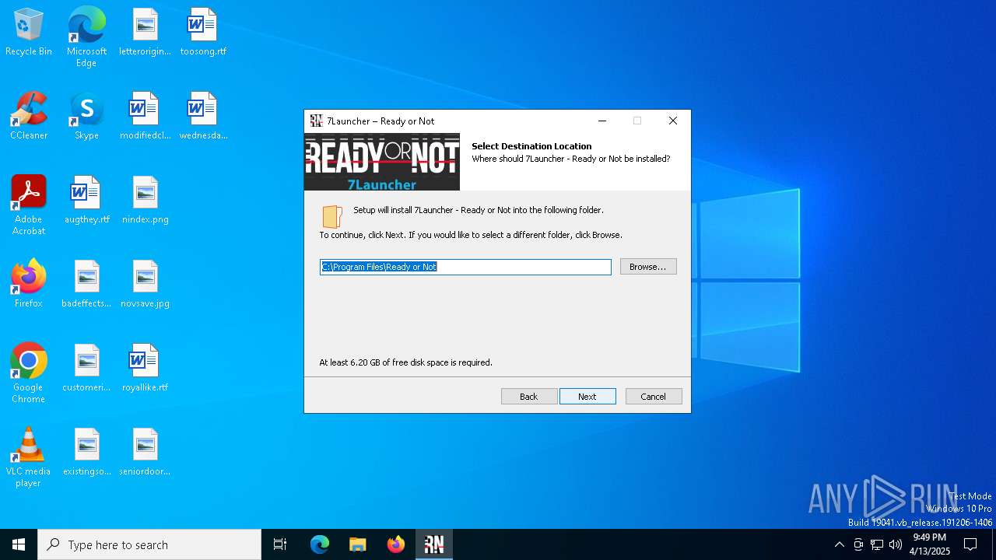996x560 pixels.
Task: Click the 7Launcher title bar app icon
Action: click(316, 121)
